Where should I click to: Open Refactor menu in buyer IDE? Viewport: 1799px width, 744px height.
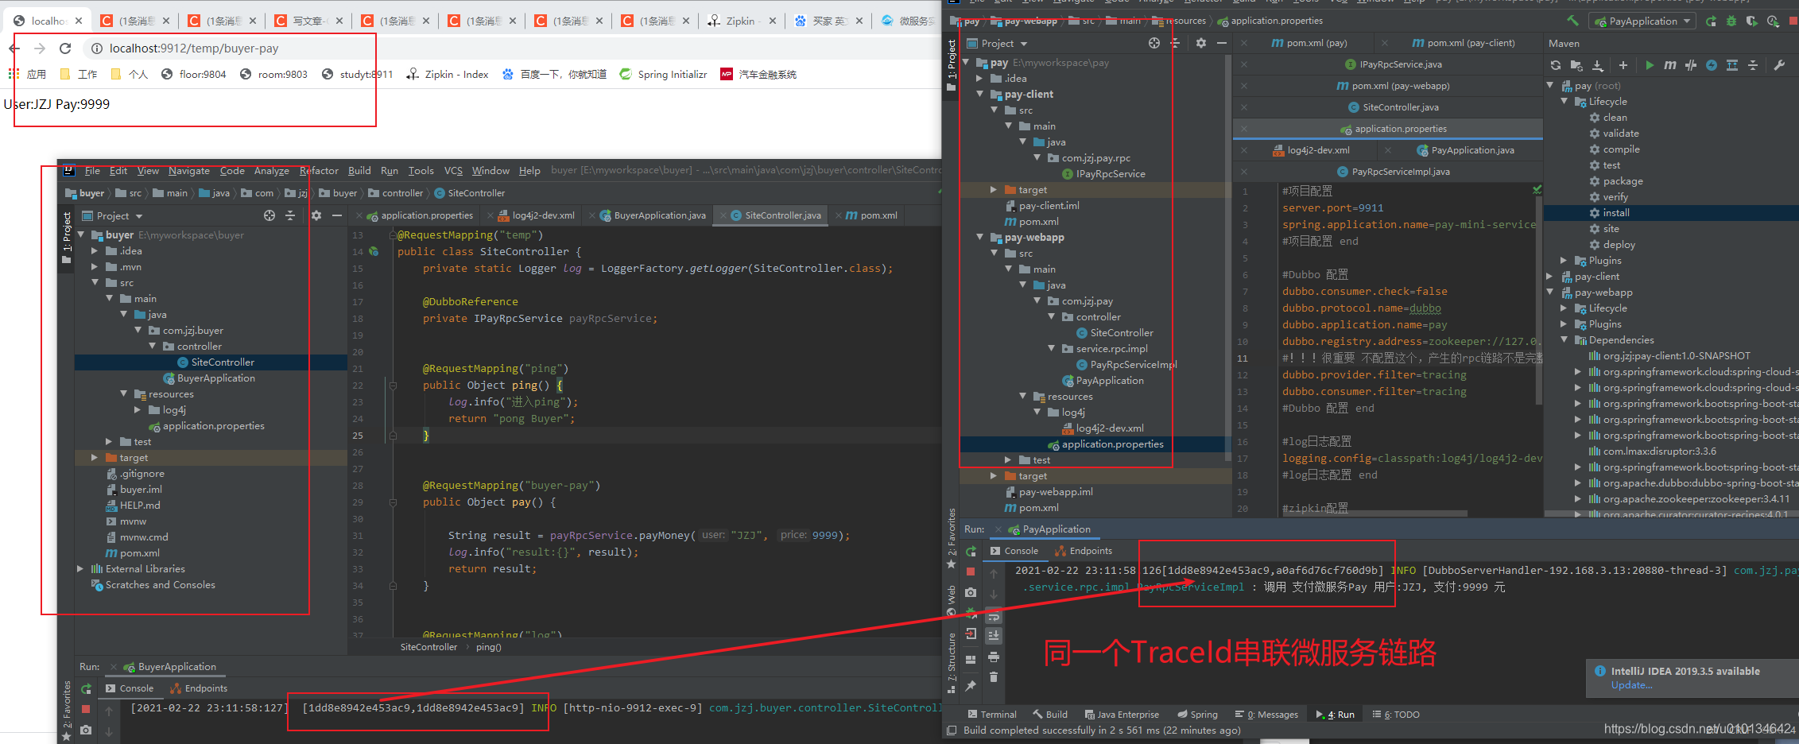pyautogui.click(x=319, y=170)
